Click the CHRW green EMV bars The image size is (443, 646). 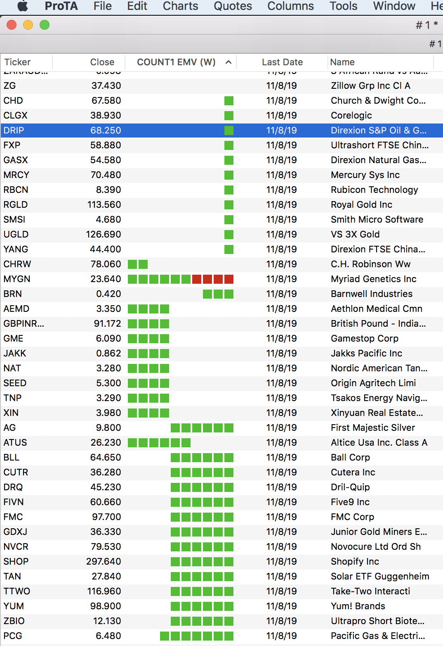click(x=138, y=264)
